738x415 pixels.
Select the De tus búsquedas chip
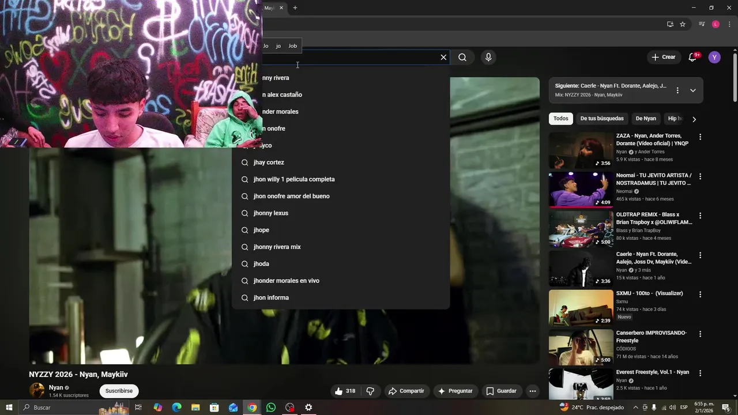602,119
